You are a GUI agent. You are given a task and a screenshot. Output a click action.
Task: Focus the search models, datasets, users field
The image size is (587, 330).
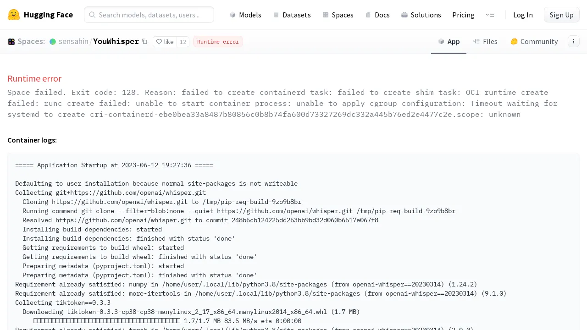pos(149,15)
